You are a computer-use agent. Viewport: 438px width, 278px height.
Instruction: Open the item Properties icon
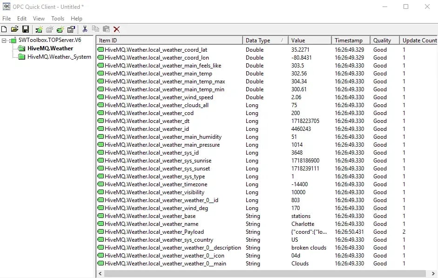(71, 28)
